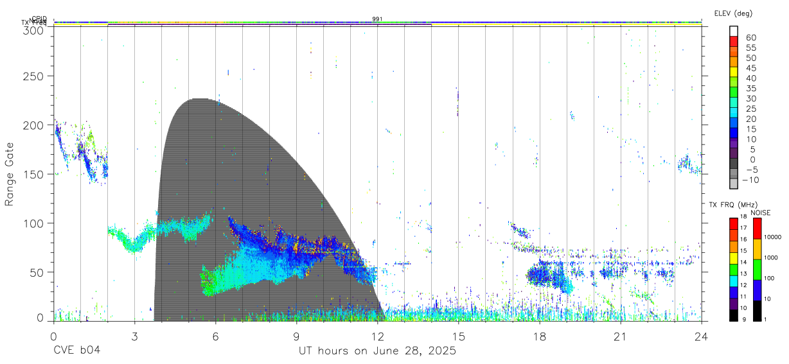
Task: Click the "NOISE" legend title
Action: (x=761, y=212)
